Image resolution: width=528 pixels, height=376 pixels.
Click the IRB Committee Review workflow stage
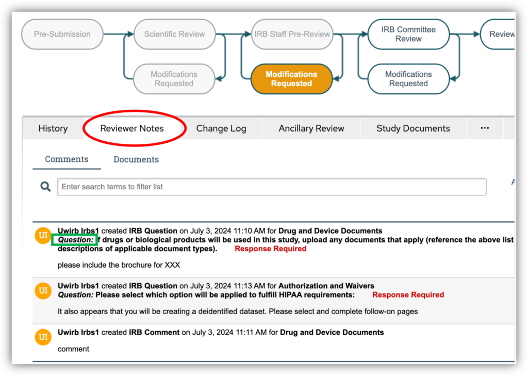[408, 34]
